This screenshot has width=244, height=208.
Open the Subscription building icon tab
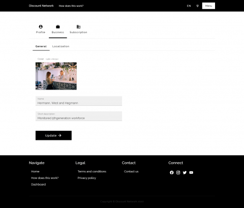[78, 29]
